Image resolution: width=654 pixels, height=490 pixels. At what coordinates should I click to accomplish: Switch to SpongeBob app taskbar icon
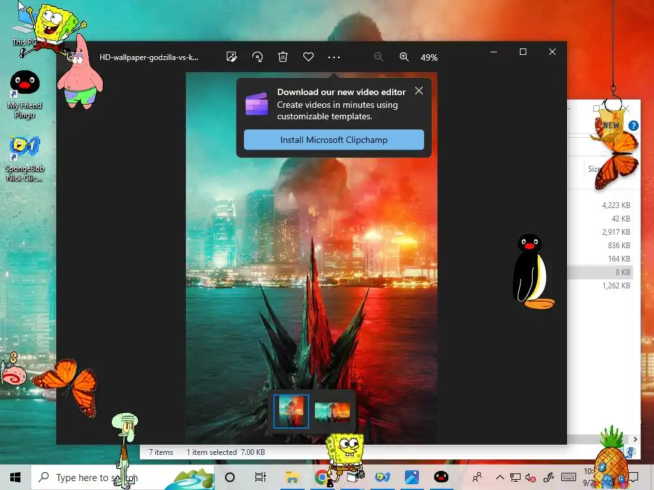click(x=382, y=477)
